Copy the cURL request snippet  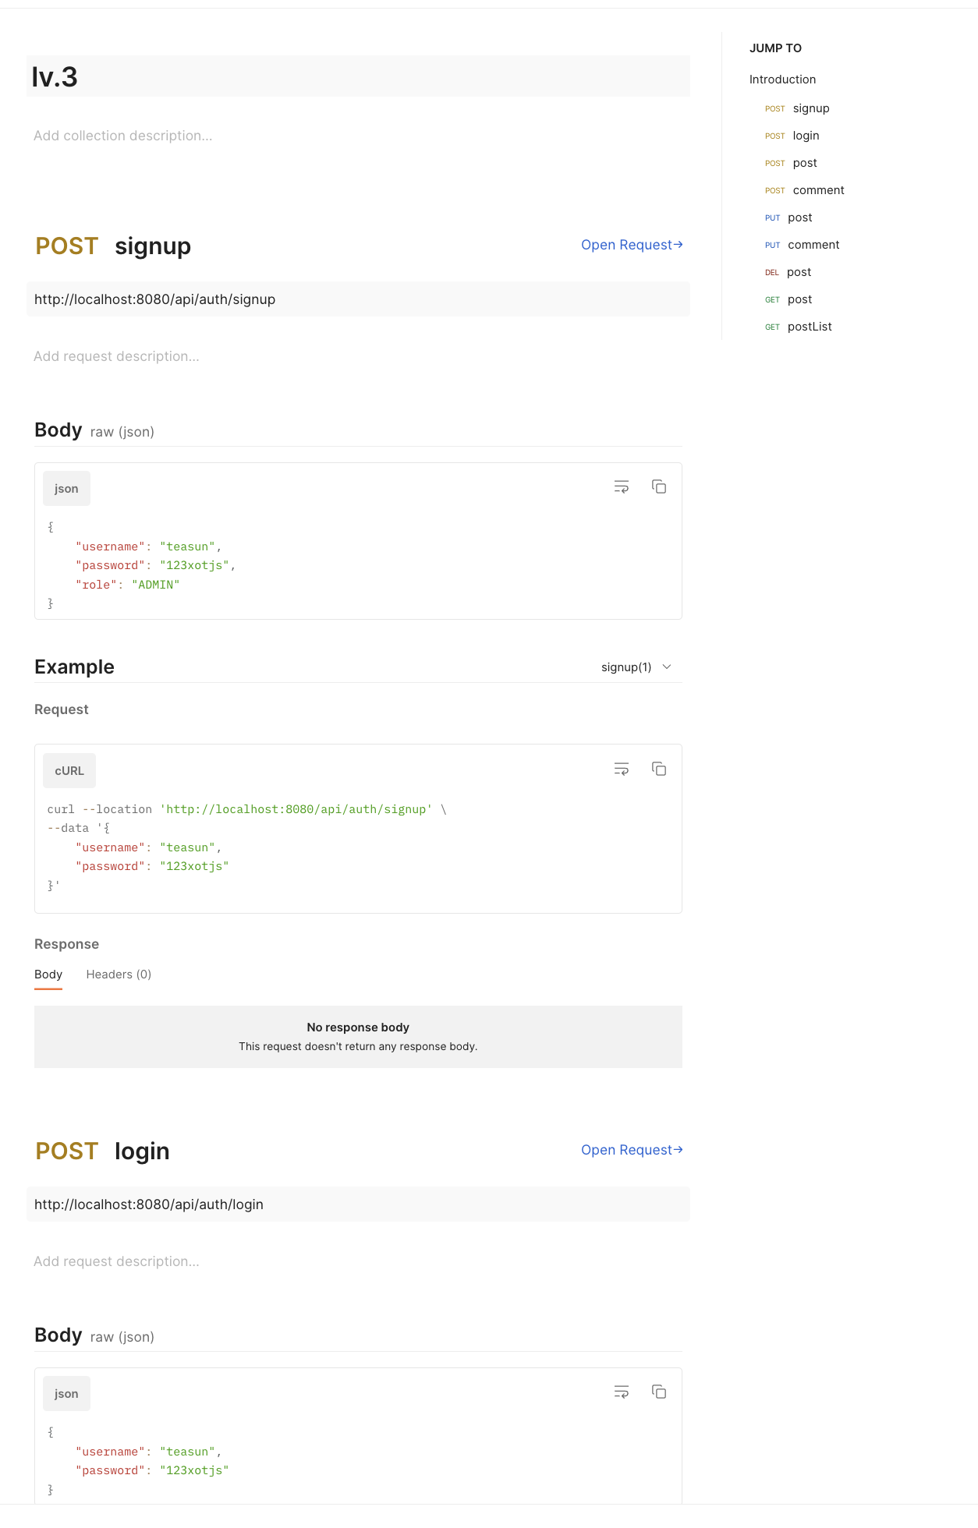(x=659, y=769)
